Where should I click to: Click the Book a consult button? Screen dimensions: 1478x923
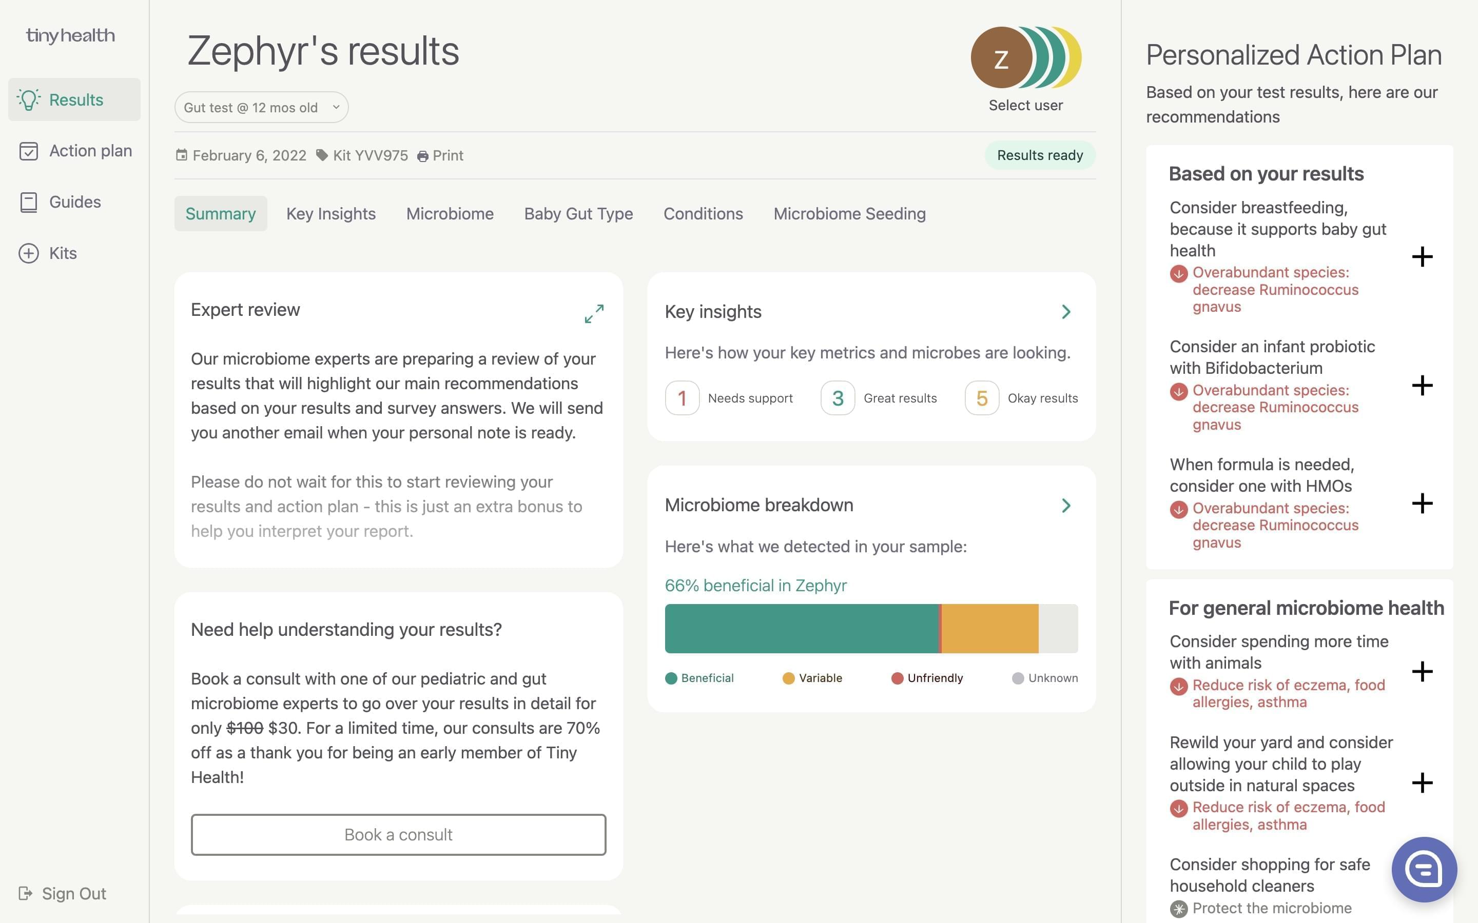pyautogui.click(x=398, y=834)
